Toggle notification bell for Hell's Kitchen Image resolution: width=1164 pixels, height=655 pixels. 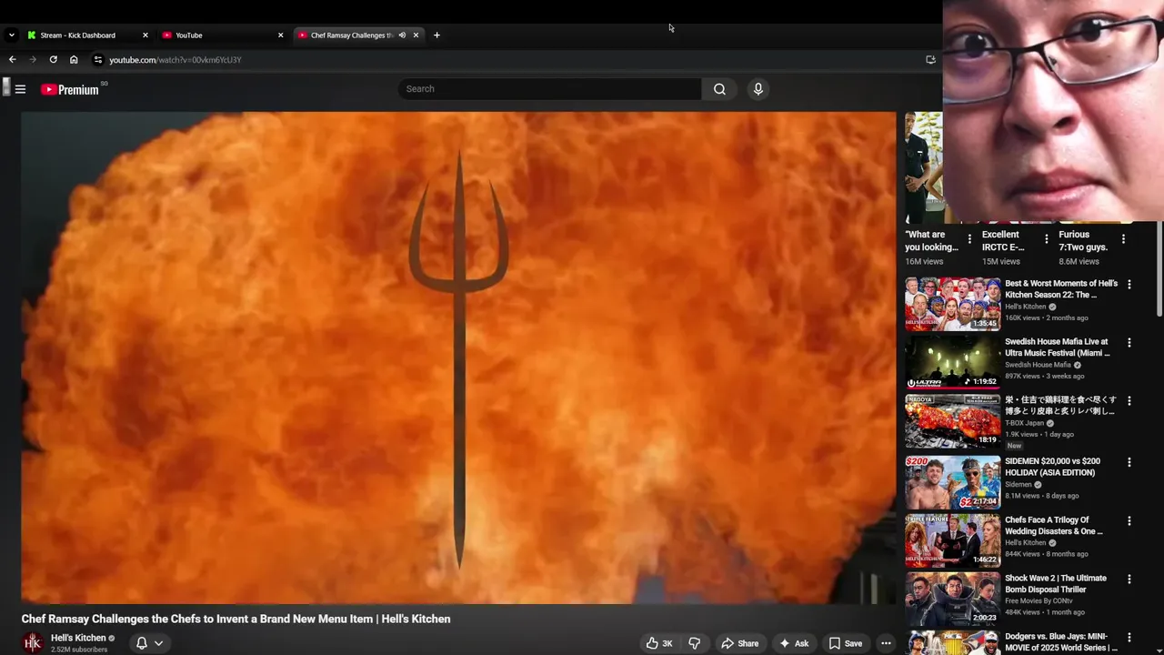141,643
